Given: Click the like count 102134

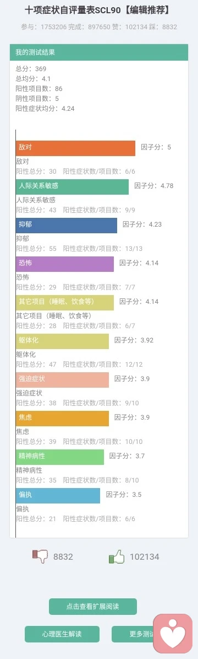Looking at the screenshot, I should 144,557.
